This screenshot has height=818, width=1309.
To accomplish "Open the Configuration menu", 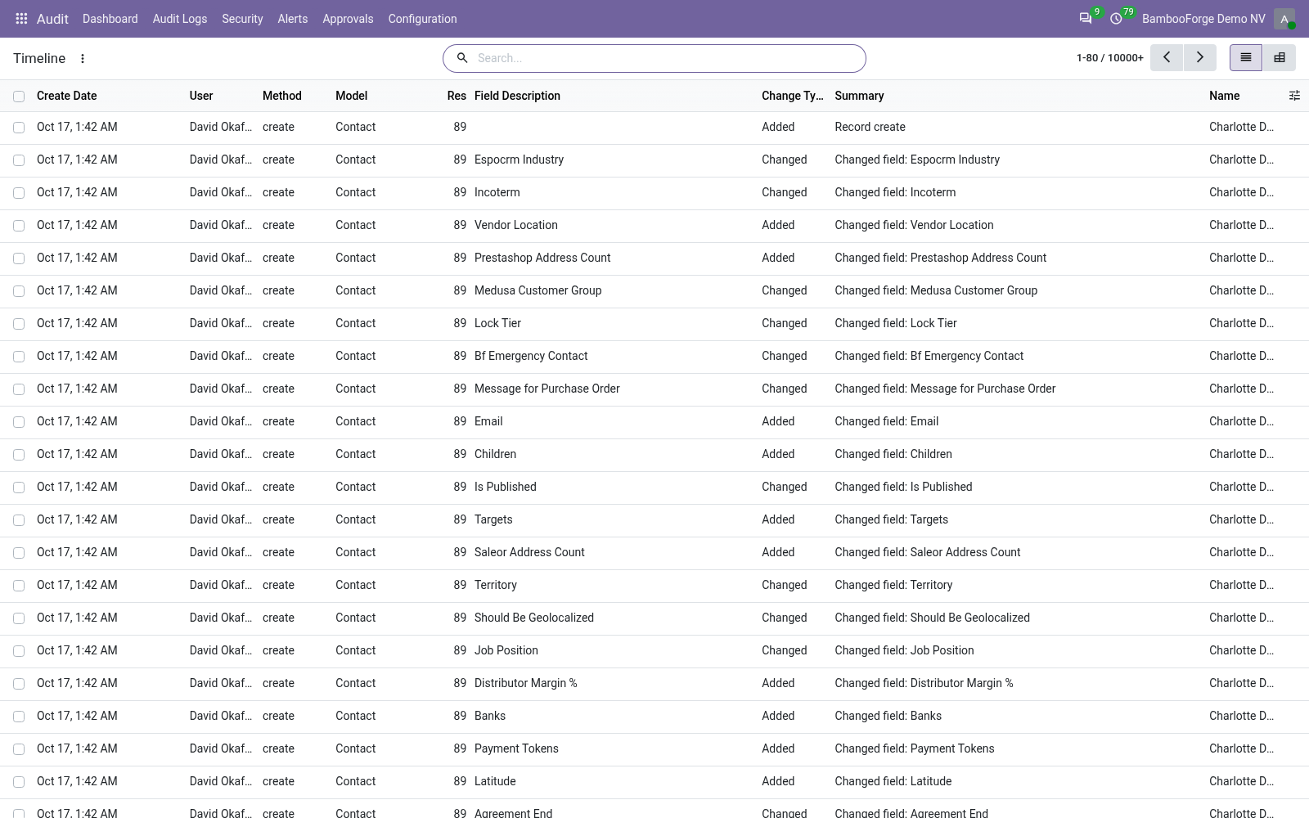I will tap(422, 19).
